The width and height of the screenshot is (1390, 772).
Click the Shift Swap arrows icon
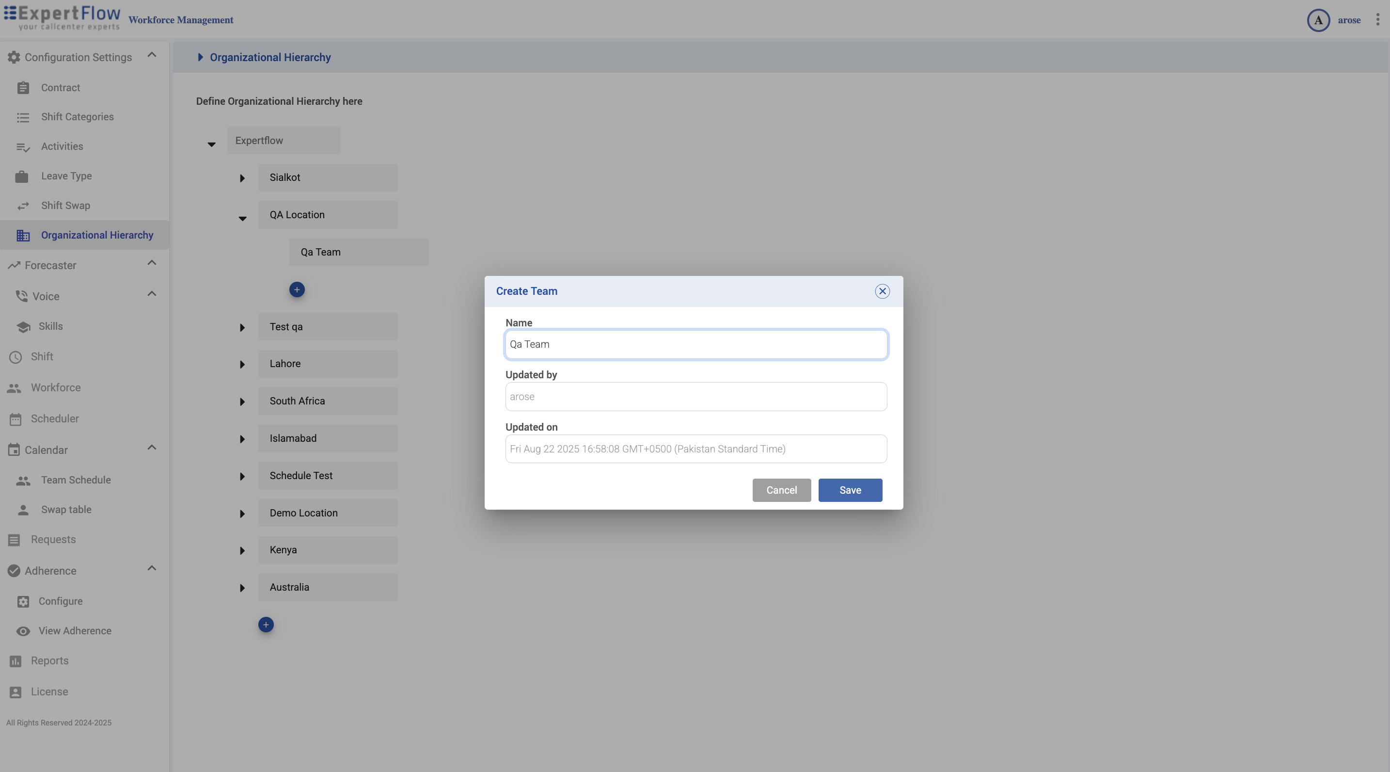click(23, 206)
